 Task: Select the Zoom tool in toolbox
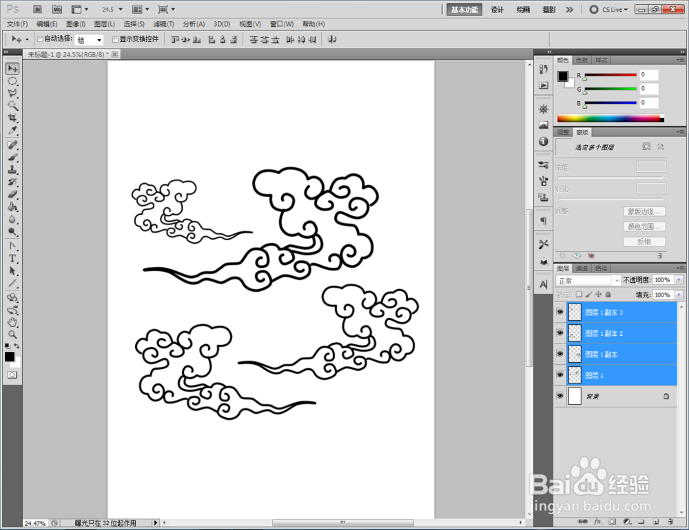[x=12, y=335]
